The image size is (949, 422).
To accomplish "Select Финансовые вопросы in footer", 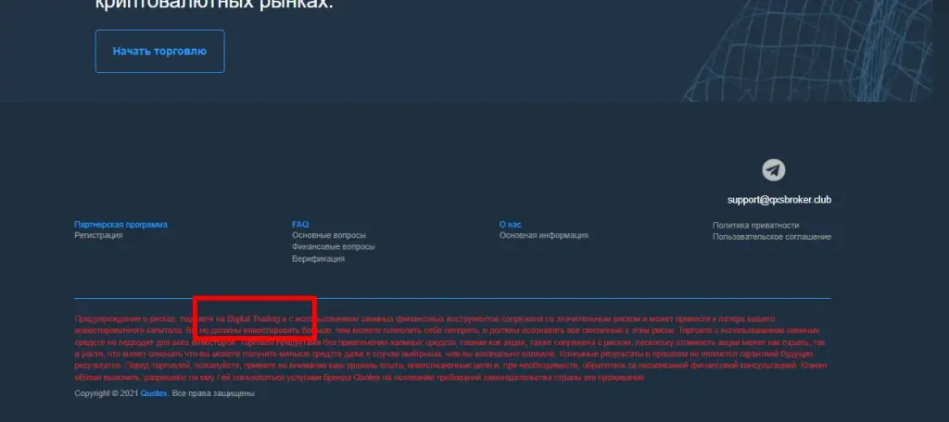I will coord(334,247).
